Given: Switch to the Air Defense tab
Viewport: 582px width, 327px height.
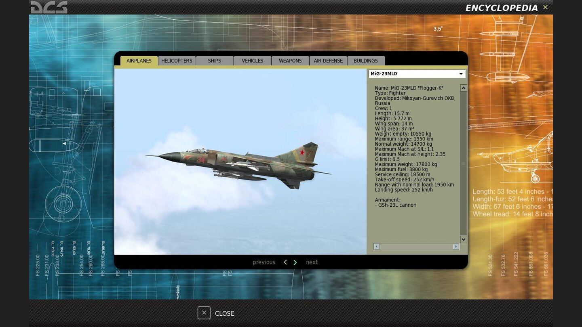Looking at the screenshot, I should tap(328, 61).
